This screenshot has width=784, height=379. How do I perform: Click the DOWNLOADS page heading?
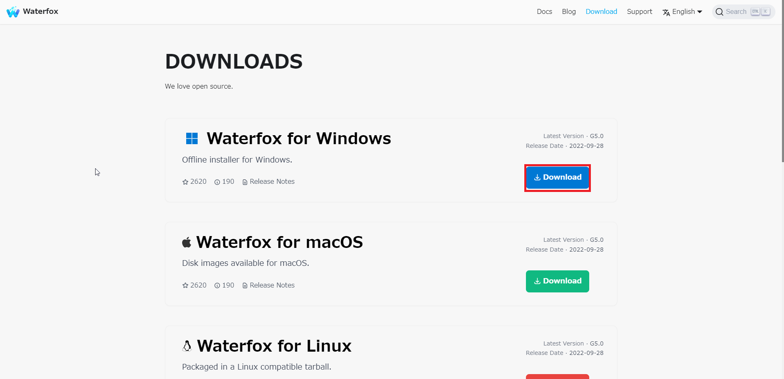click(234, 62)
